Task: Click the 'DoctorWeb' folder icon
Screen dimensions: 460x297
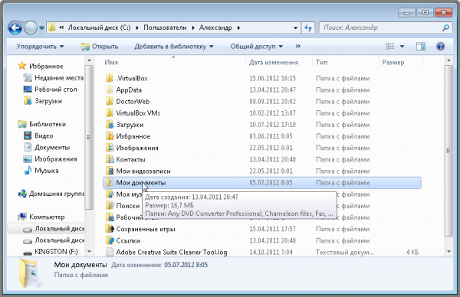Action: coord(110,101)
